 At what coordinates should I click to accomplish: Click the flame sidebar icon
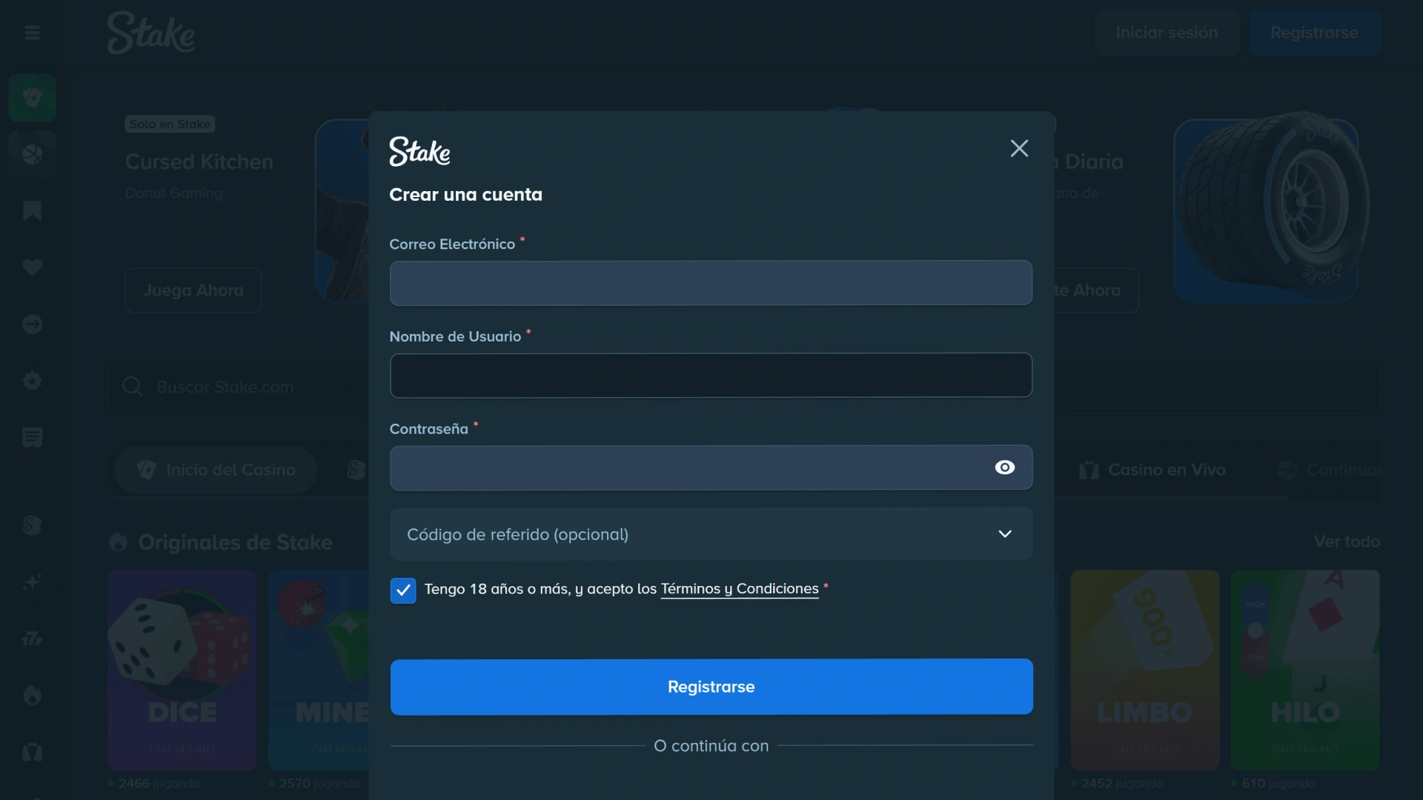point(32,695)
